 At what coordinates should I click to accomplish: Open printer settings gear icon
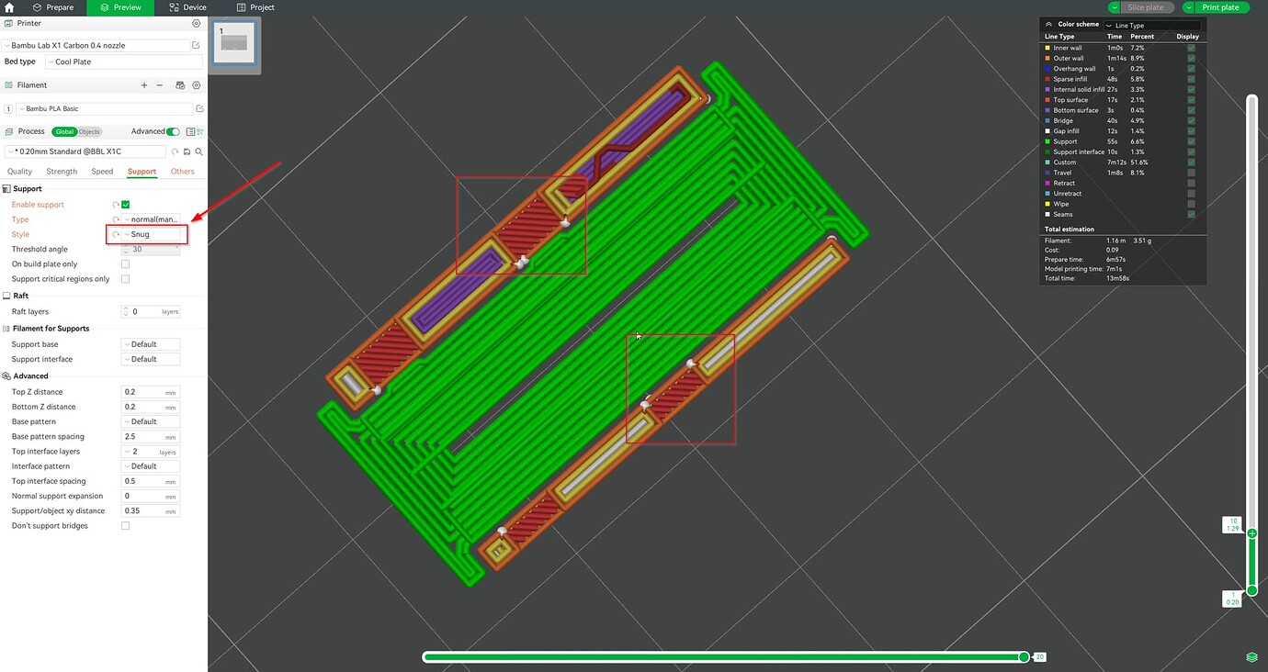coord(196,23)
